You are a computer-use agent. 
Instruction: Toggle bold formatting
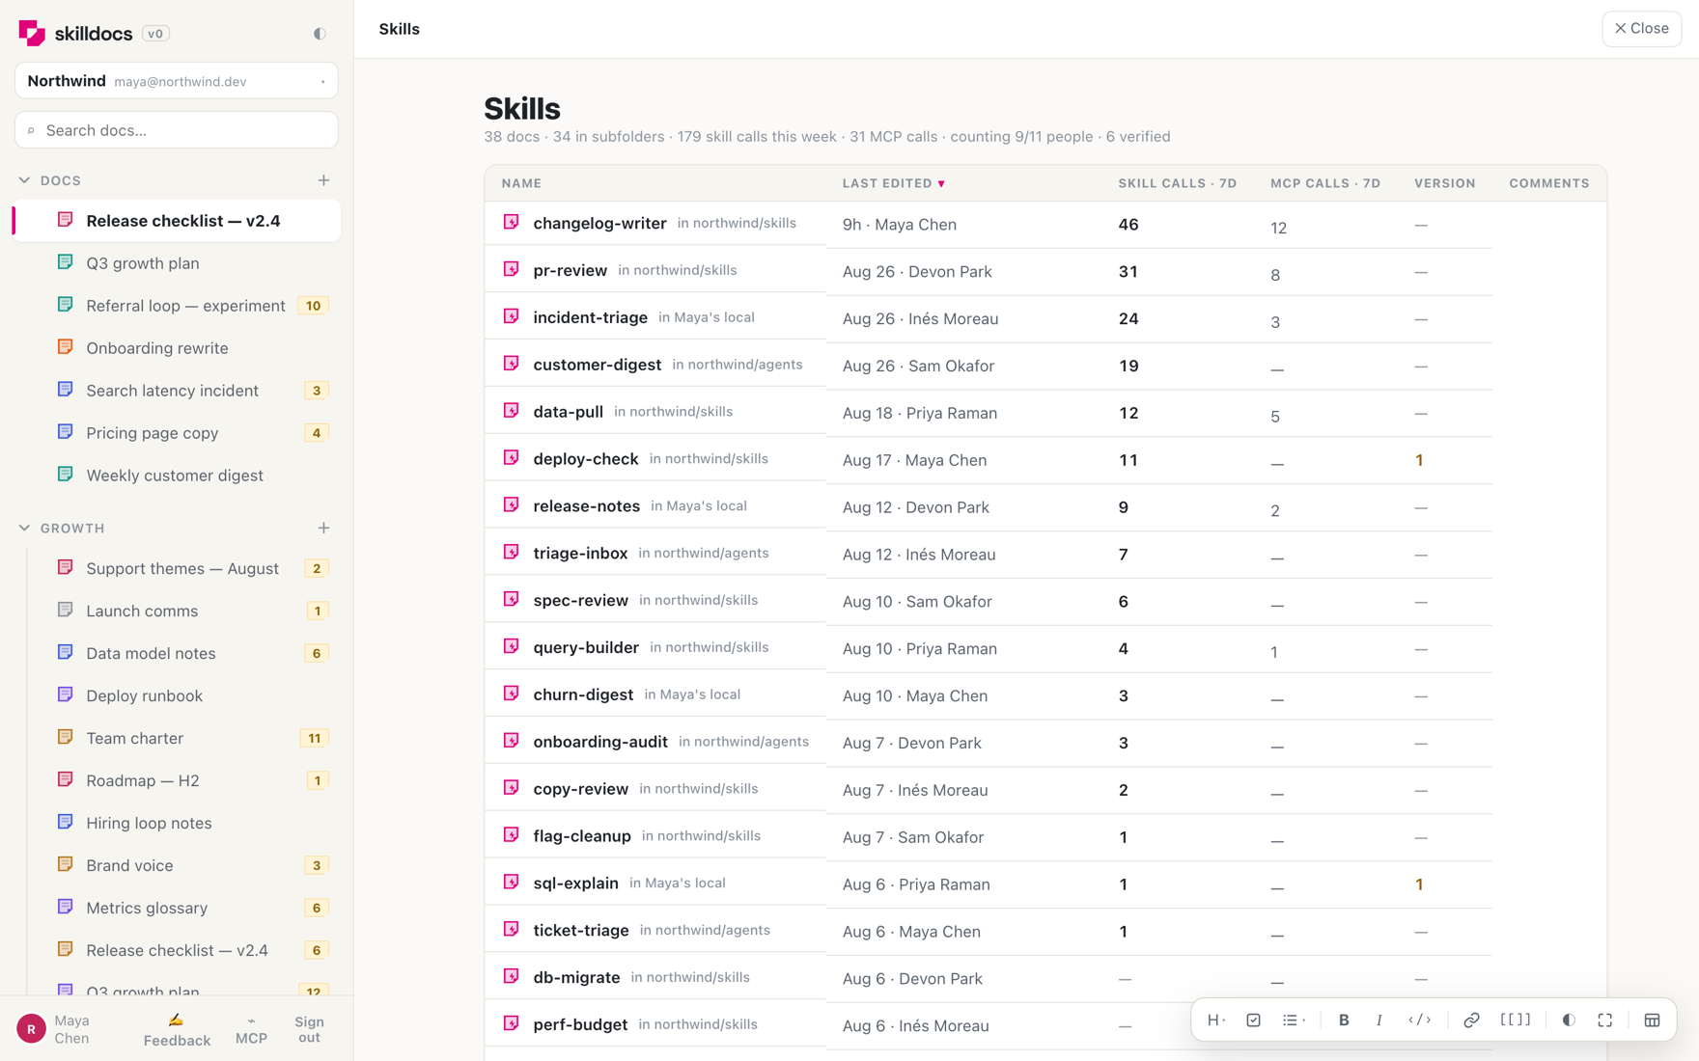pos(1344,1020)
